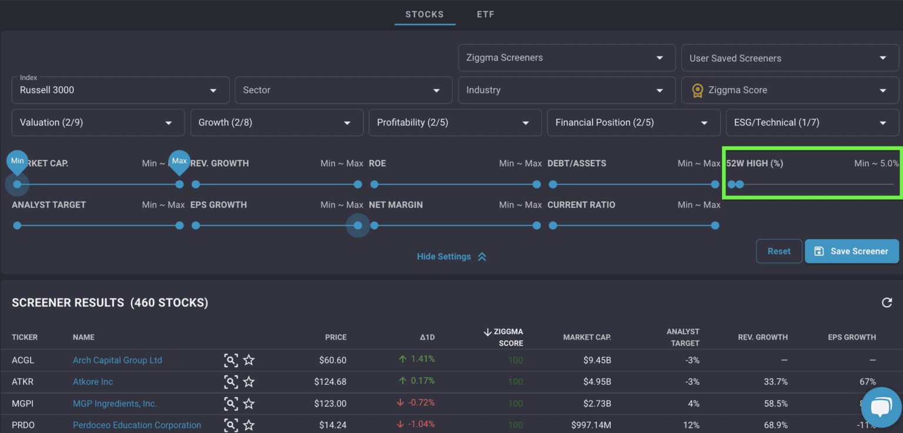This screenshot has height=433, width=903.
Task: Switch to the ETF tab
Action: click(486, 14)
